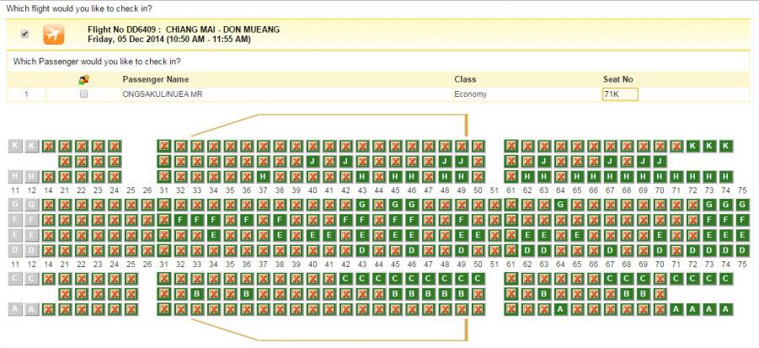Select available seat 63J

point(543,161)
